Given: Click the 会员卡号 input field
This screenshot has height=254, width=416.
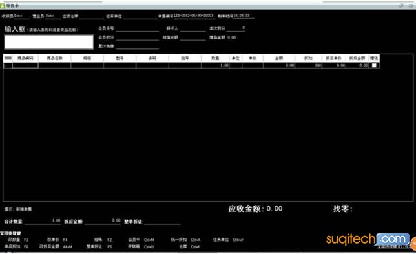Looking at the screenshot, I should (138, 28).
